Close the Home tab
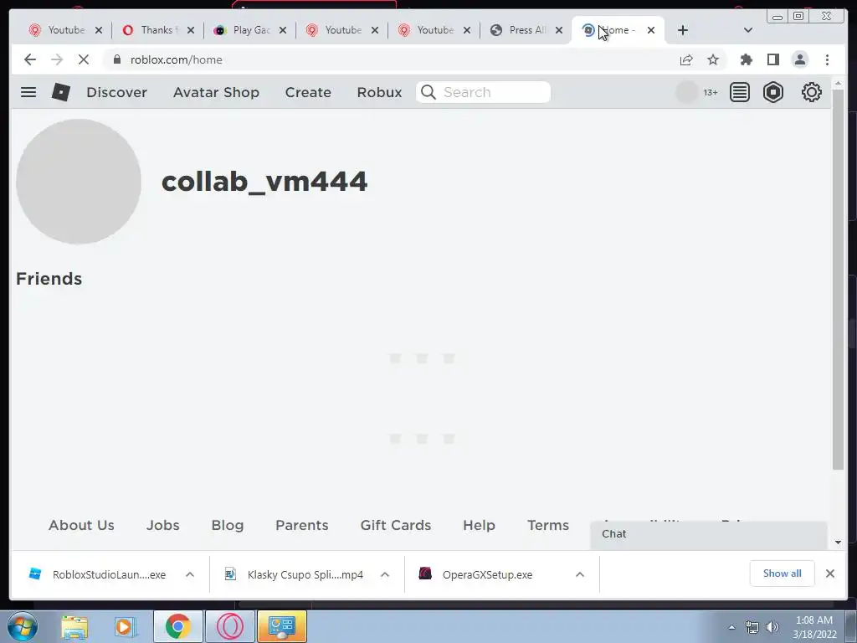This screenshot has height=643, width=857. (651, 30)
